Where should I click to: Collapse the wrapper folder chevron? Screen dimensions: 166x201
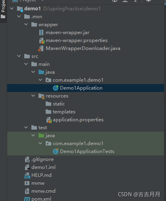[x=26, y=25]
